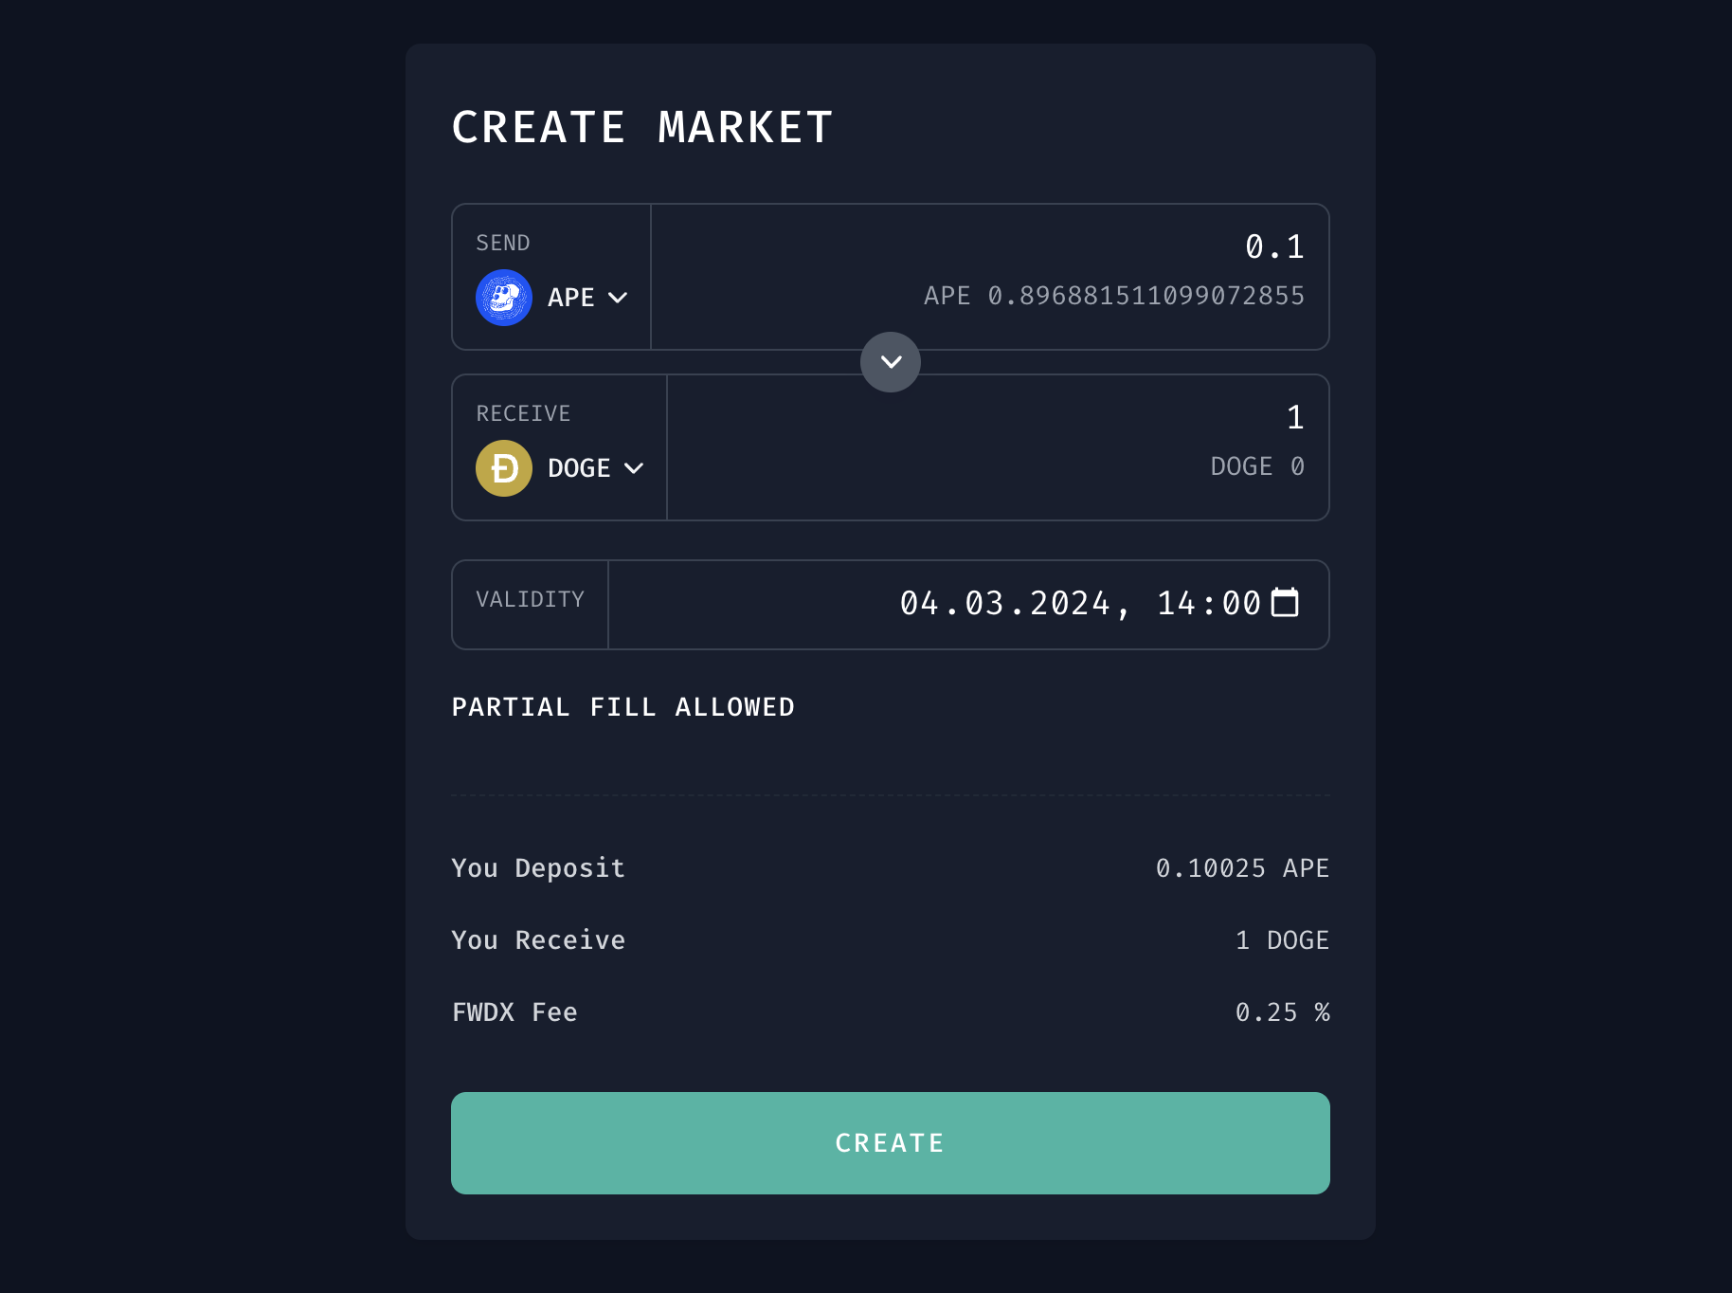Use the APE balance 0.896881511099072855
The height and width of the screenshot is (1293, 1732).
click(1113, 296)
